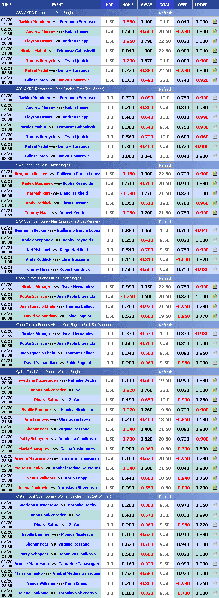Select away odds 0.570 for Berdych vs Ljubicic
Image resolution: width=219 pixels, height=598 pixels.
click(x=146, y=61)
